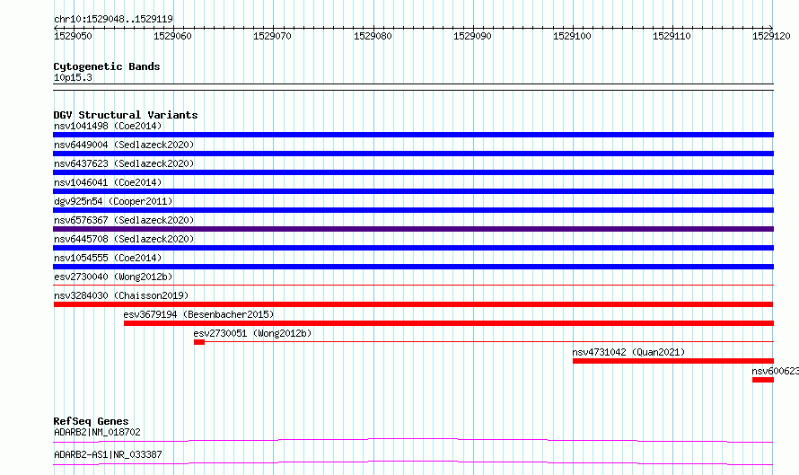Screen dimensions: 799x475
Task: Click the truncated nsv600623 variant label
Action: coord(775,371)
